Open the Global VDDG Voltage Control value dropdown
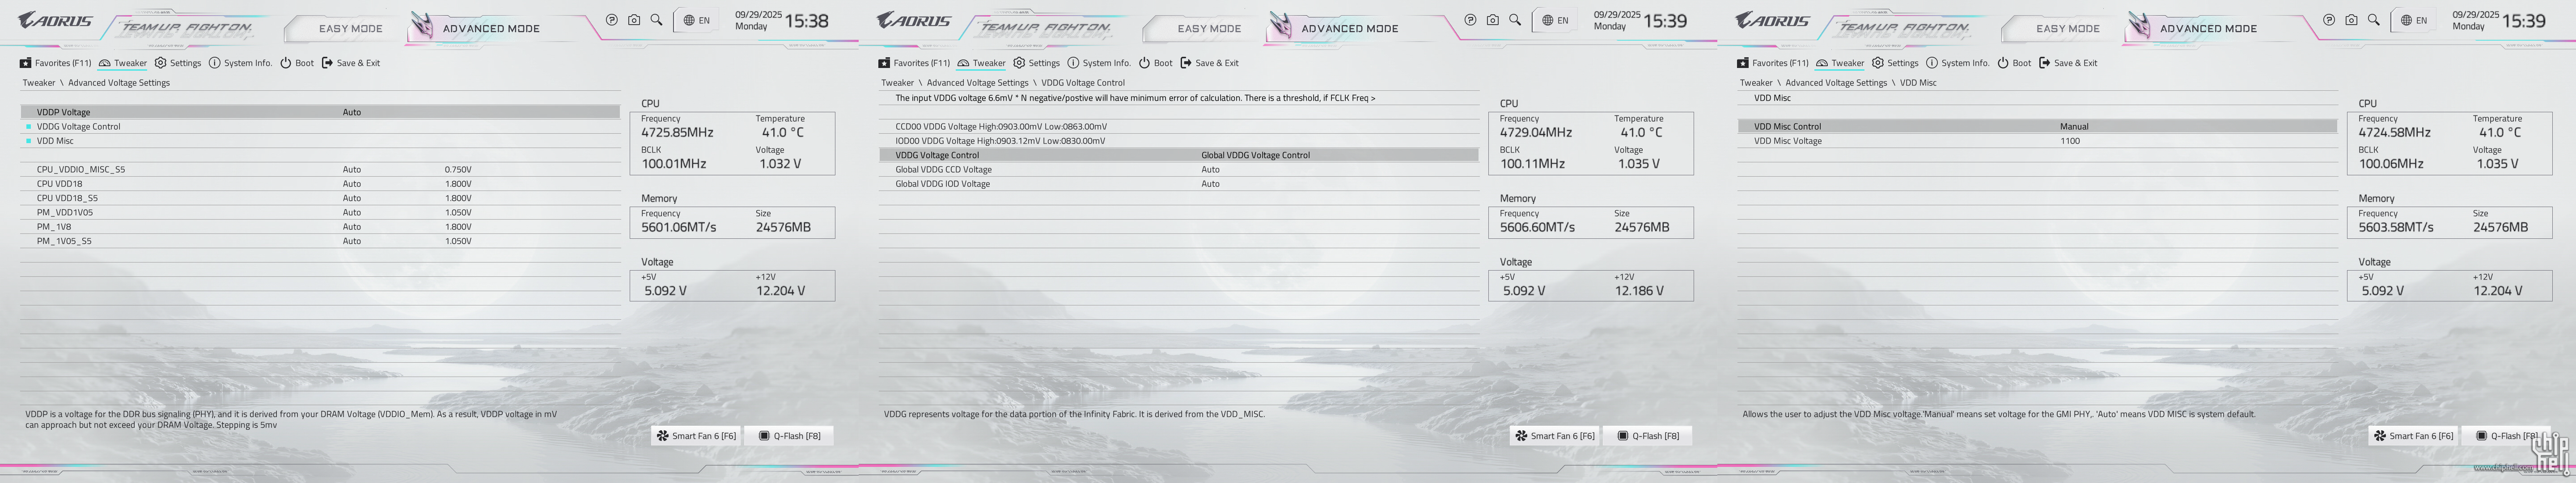The image size is (2576, 483). click(1255, 155)
